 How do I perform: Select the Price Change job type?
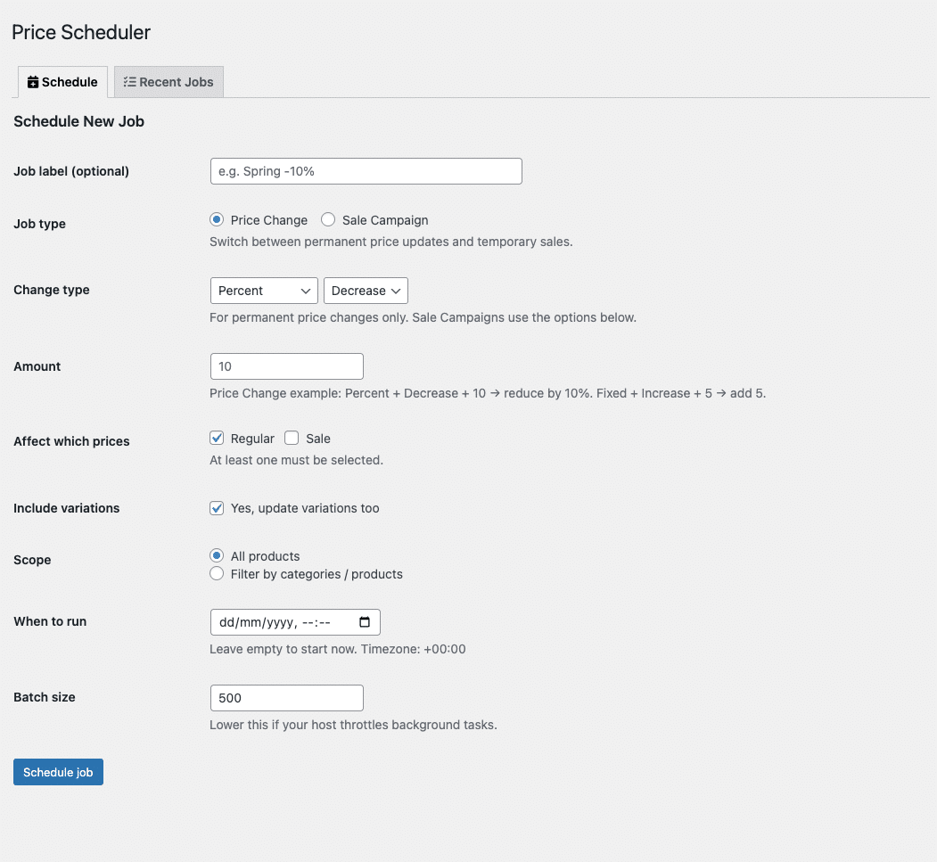tap(217, 220)
